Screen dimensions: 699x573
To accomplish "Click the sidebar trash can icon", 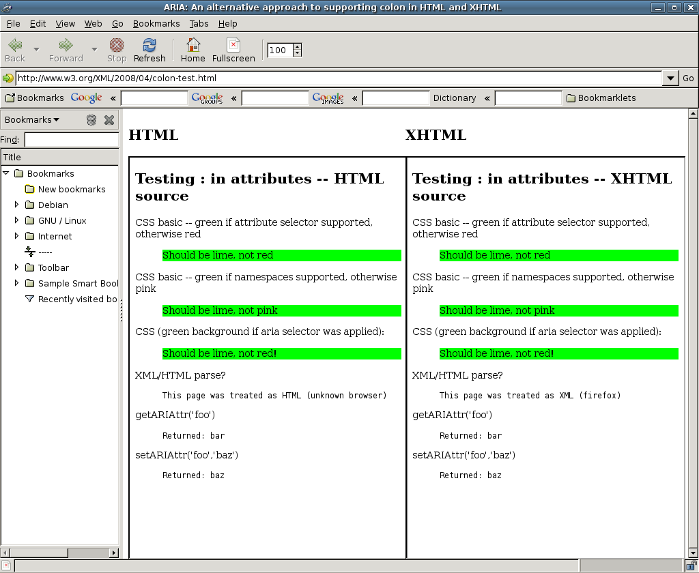I will (91, 120).
